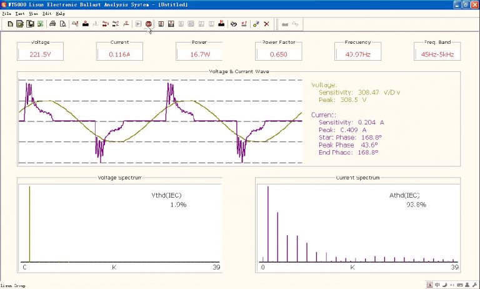Click the red X delete icon

pyautogui.click(x=266, y=24)
